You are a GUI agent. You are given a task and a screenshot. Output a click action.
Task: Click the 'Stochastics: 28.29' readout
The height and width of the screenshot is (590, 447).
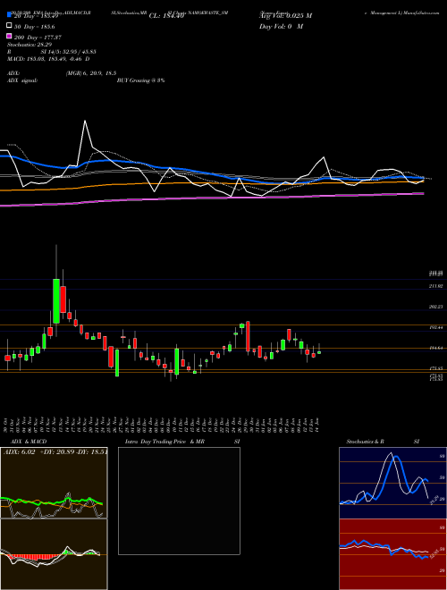pyautogui.click(x=30, y=45)
